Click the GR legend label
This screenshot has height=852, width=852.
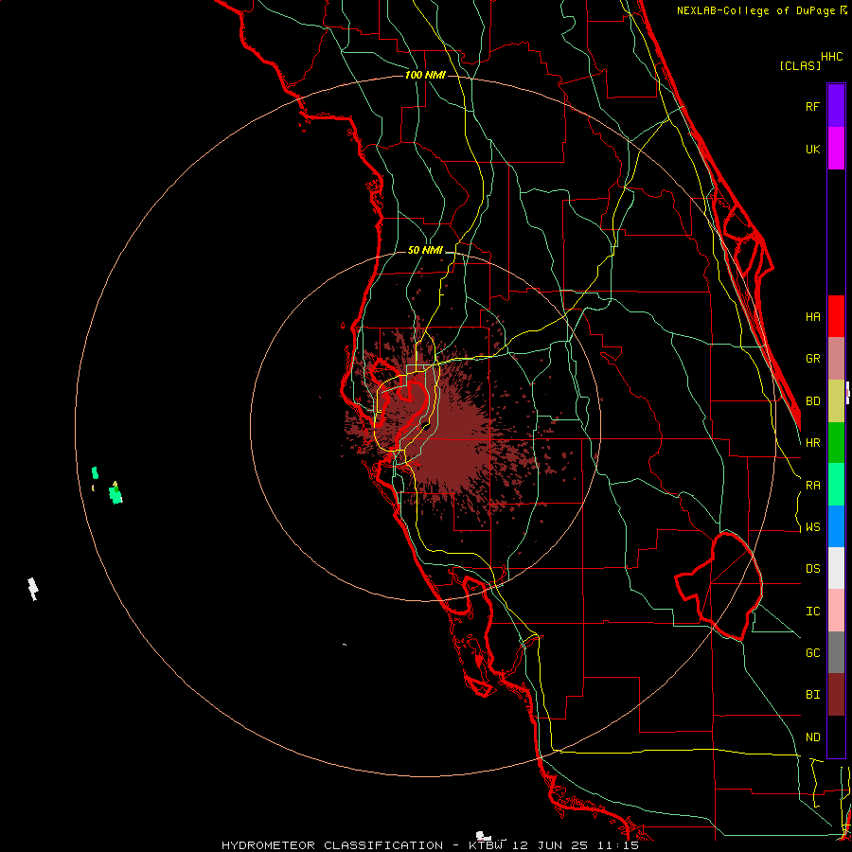812,359
